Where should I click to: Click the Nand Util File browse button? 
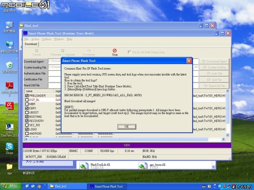[x=214, y=86]
